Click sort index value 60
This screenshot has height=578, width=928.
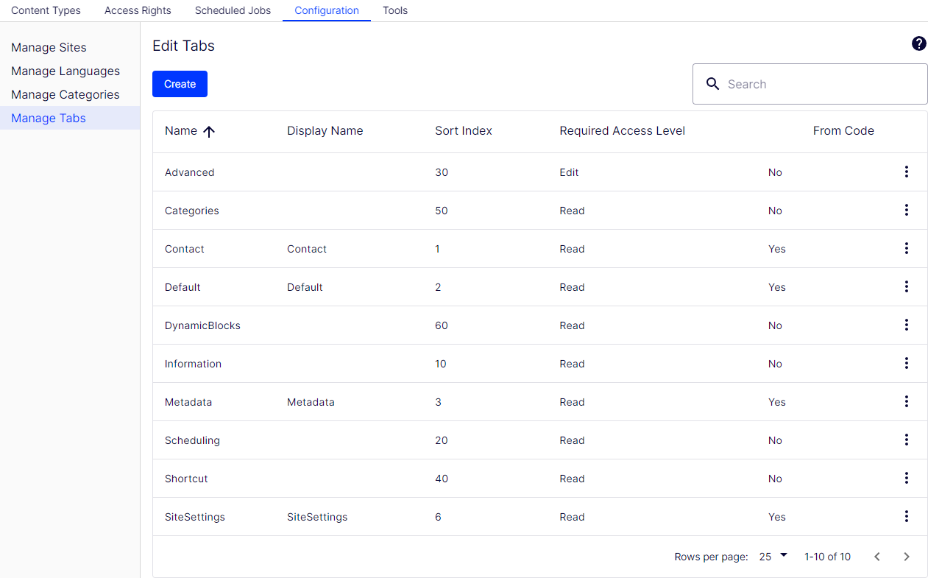pyautogui.click(x=442, y=325)
